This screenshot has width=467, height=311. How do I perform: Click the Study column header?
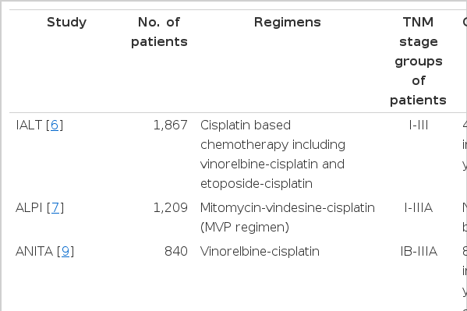[x=67, y=22]
